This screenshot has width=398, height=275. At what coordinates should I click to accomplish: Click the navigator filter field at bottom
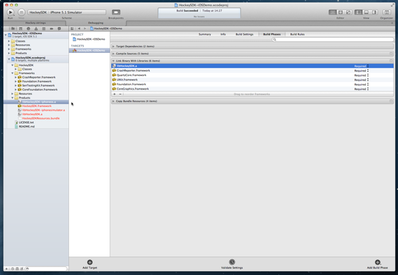click(46, 269)
